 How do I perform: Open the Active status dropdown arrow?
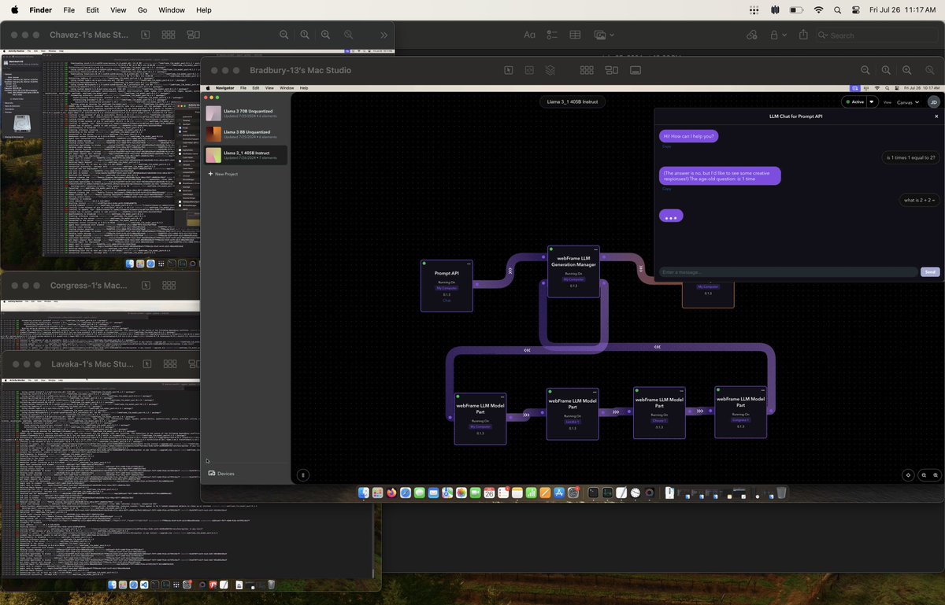point(872,102)
